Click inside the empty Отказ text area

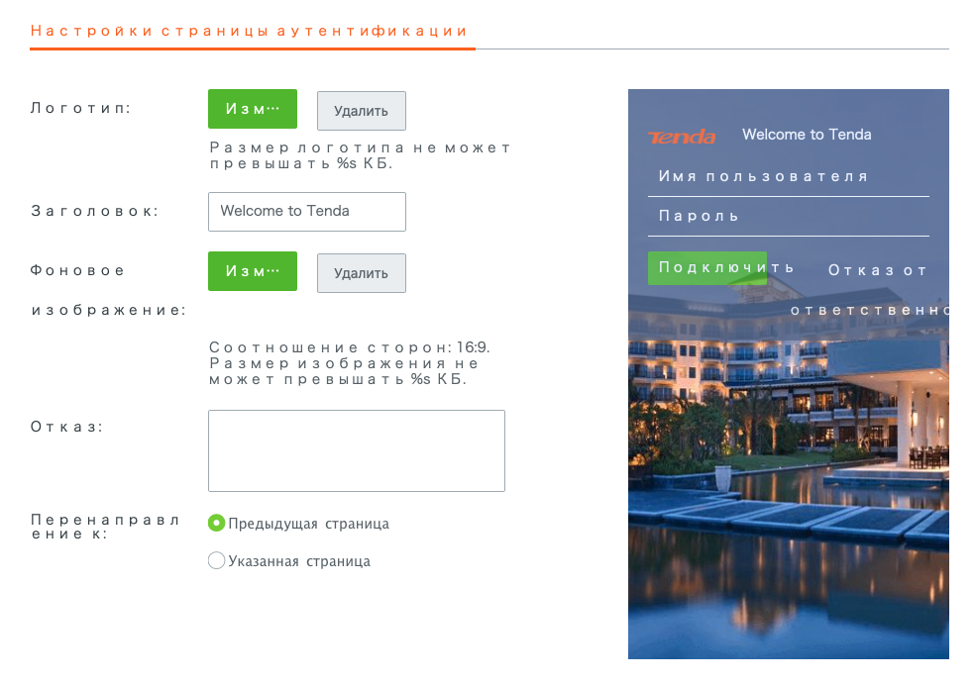pyautogui.click(x=356, y=450)
